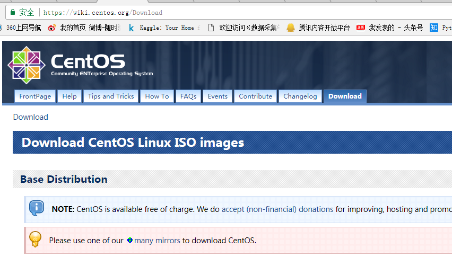Click the Download breadcrumb link

pyautogui.click(x=31, y=117)
